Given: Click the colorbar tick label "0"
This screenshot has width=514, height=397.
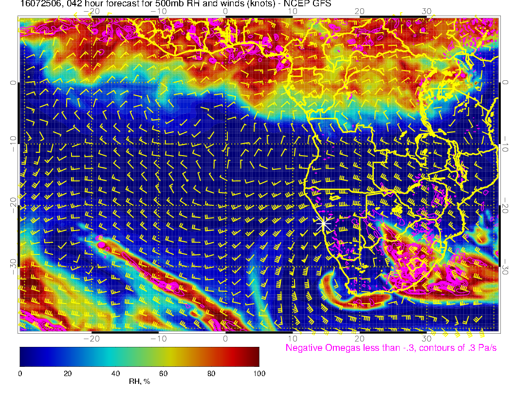Looking at the screenshot, I should tap(20, 374).
